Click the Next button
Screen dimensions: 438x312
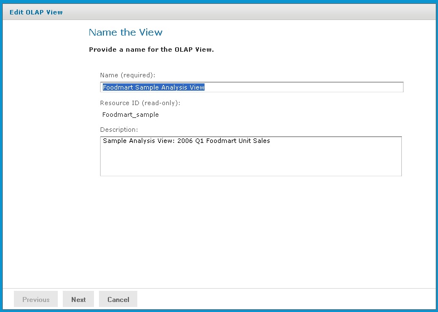(x=78, y=299)
